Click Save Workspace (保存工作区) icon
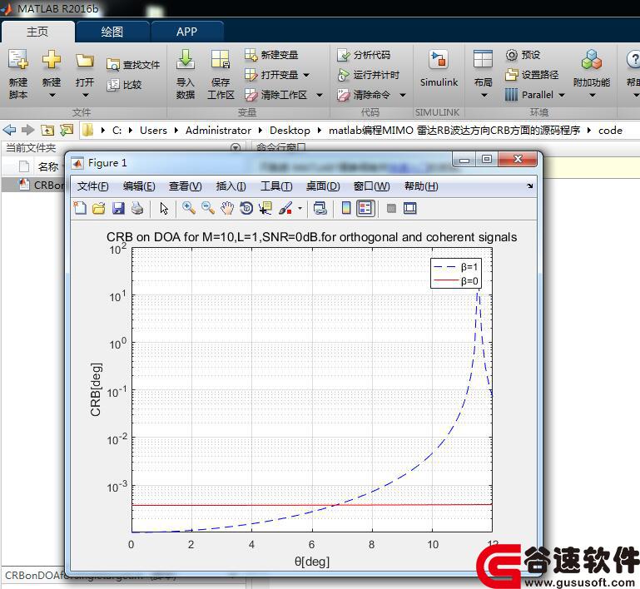Viewport: 640px width, 589px height. [x=221, y=60]
